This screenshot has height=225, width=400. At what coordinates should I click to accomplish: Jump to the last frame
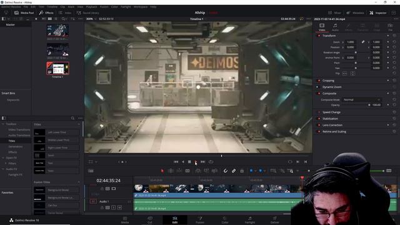[202, 162]
